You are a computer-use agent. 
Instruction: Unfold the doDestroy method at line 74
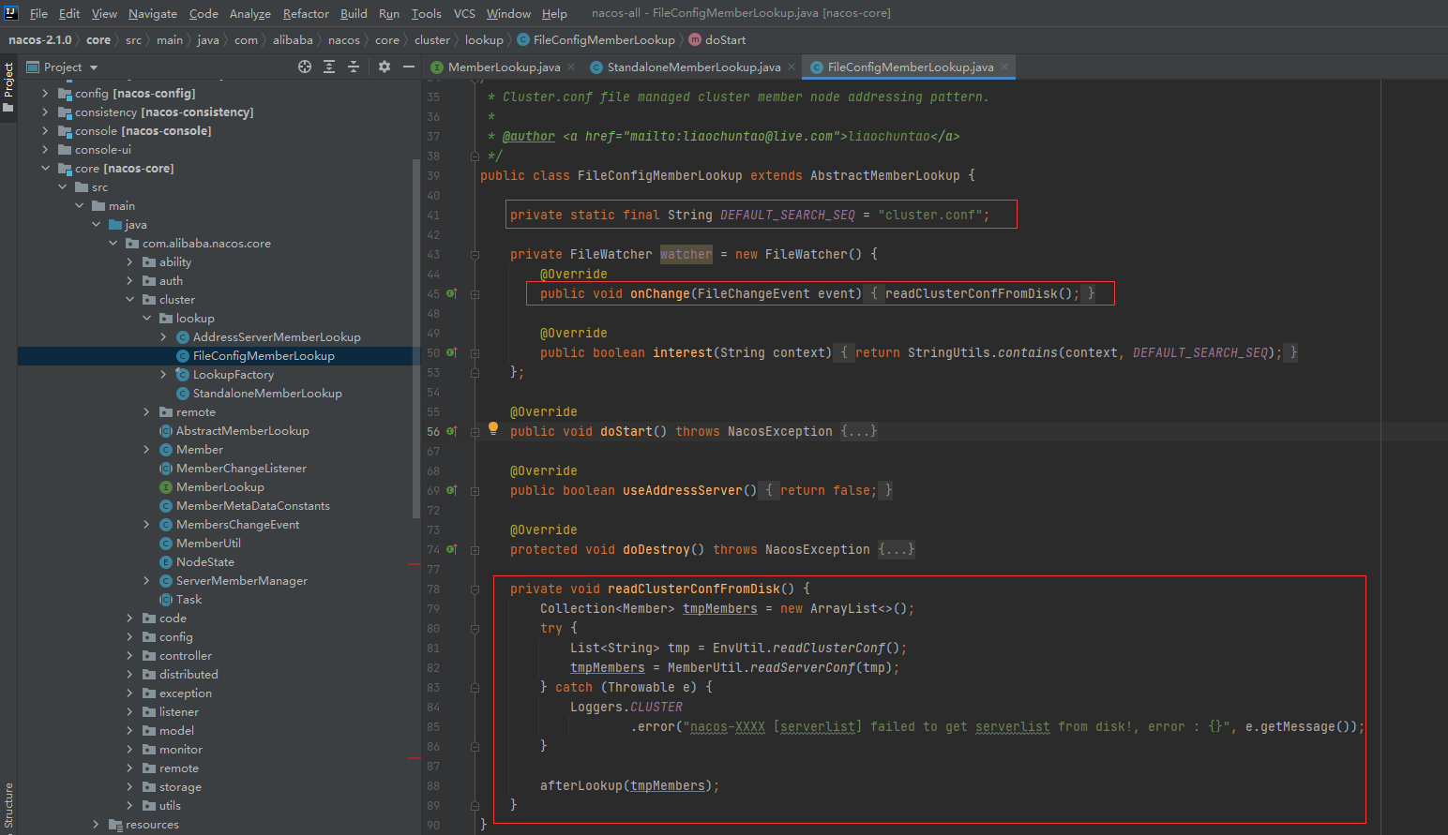tap(475, 549)
